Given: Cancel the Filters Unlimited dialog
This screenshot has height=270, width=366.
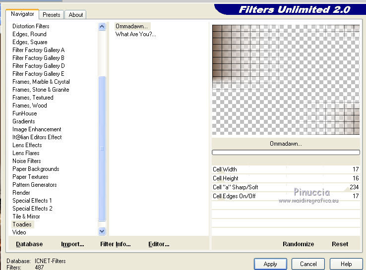Looking at the screenshot, I should [x=308, y=264].
